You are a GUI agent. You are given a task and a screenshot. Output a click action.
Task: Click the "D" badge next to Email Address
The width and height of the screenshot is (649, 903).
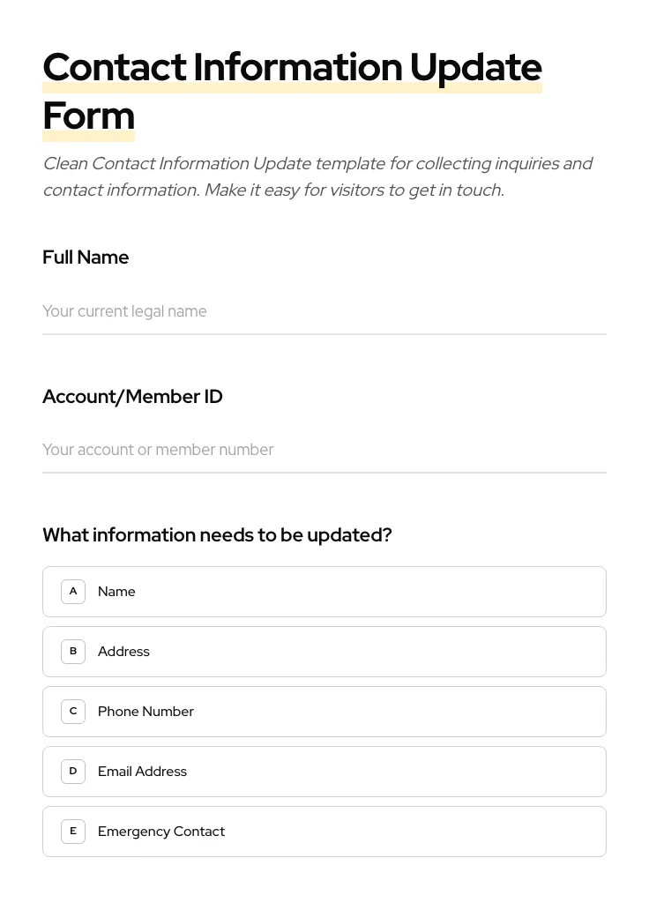click(73, 771)
